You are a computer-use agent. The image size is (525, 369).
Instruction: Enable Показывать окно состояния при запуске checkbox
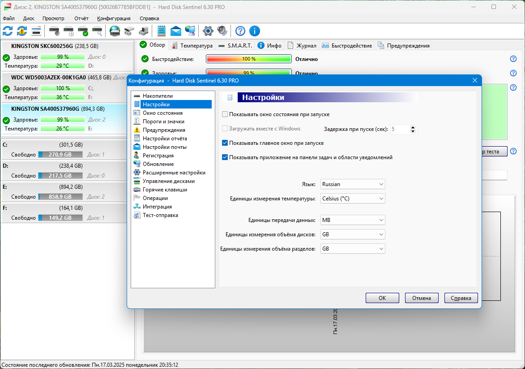coord(225,114)
